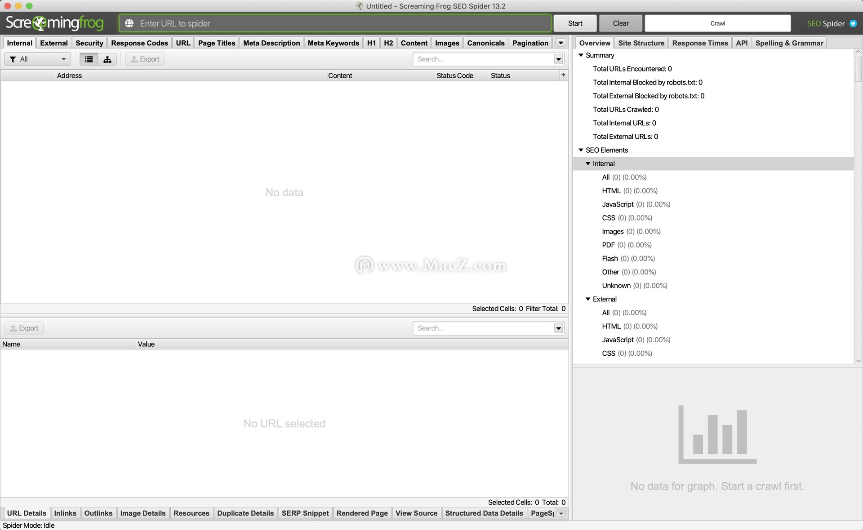Collapse the SEO Elements section
863x530 pixels.
tap(581, 150)
